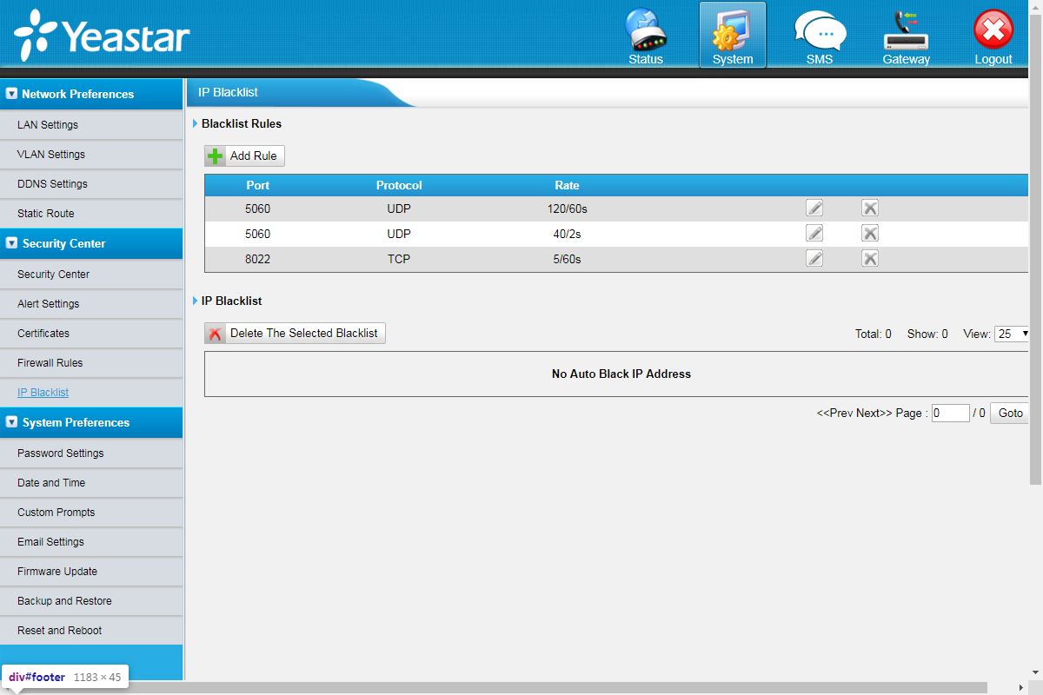
Task: Collapse the Security Center sidebar section
Action: [12, 243]
